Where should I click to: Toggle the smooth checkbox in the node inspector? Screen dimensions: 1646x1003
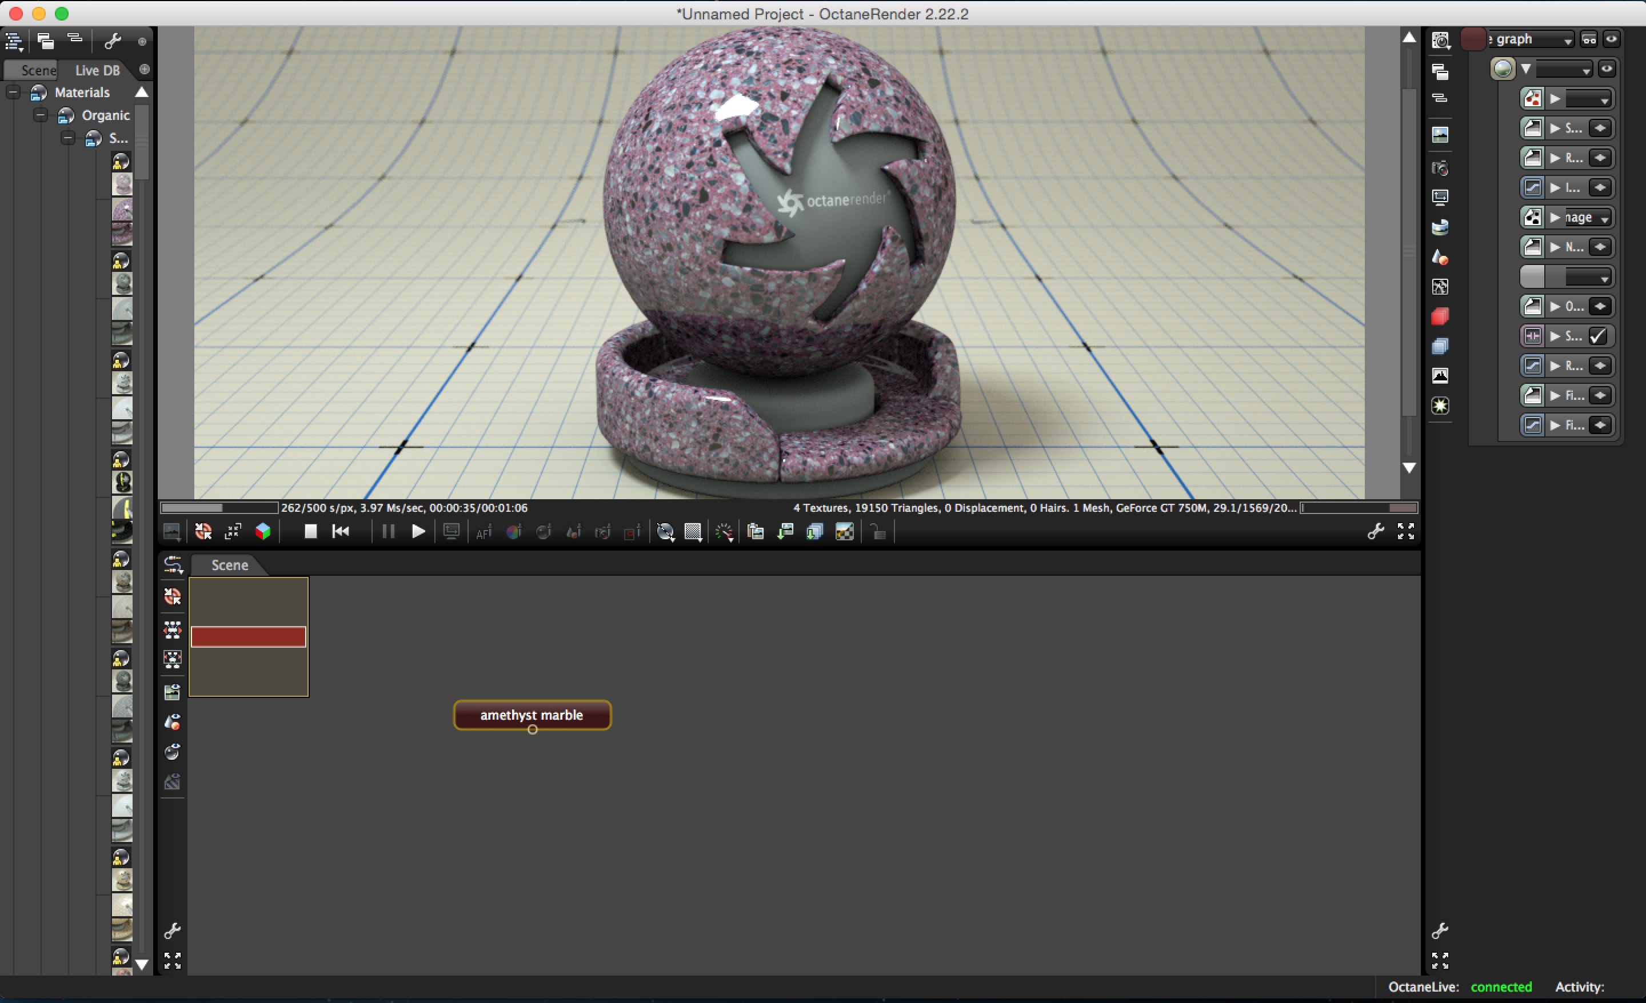[x=1598, y=336]
